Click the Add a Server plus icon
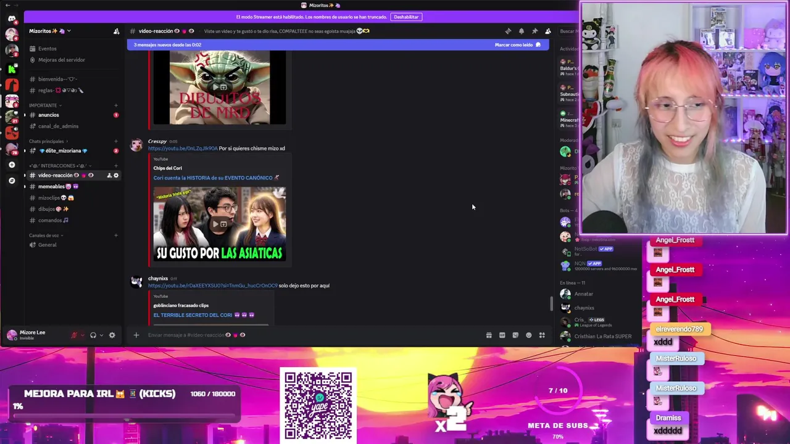790x444 pixels. tap(12, 165)
